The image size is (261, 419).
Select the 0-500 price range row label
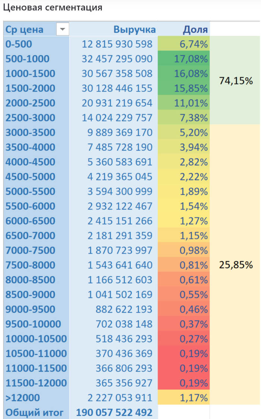(19, 44)
